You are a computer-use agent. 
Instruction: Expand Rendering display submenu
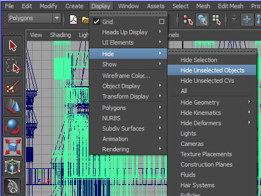128,149
